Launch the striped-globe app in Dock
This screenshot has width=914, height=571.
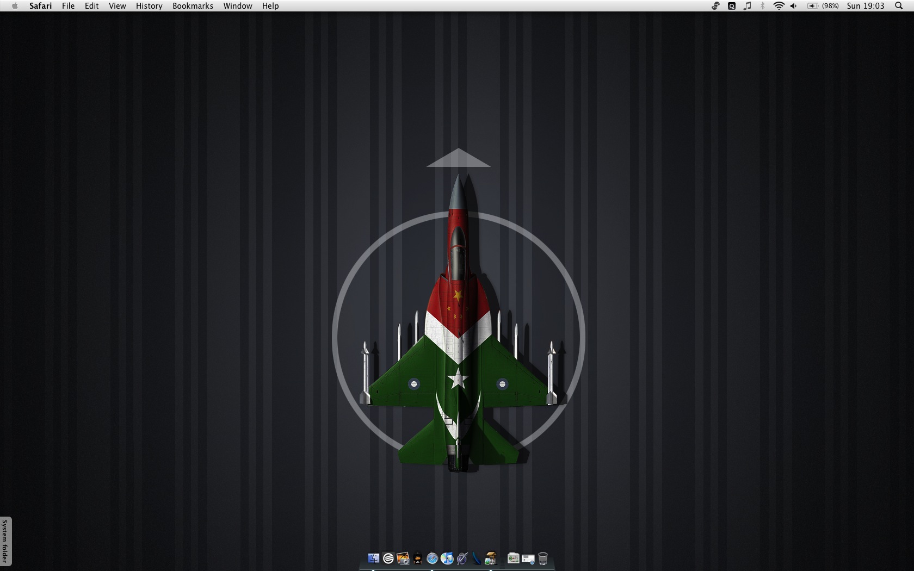click(388, 558)
